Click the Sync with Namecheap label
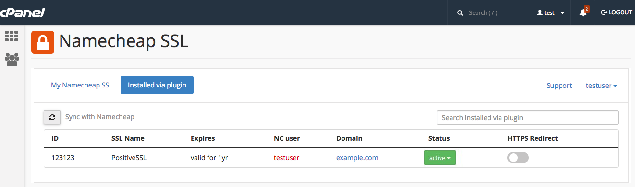This screenshot has width=635, height=187. pyautogui.click(x=99, y=117)
